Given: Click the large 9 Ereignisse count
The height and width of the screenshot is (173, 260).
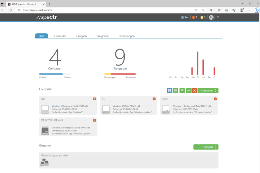Looking at the screenshot, I should pyautogui.click(x=120, y=57).
